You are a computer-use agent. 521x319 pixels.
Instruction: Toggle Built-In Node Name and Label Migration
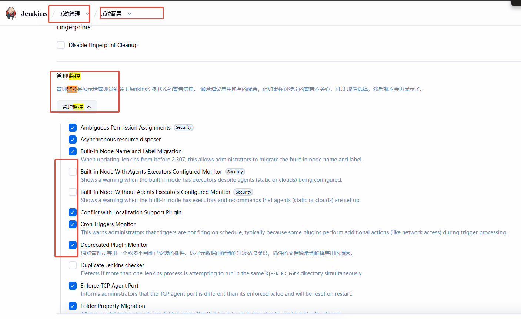coord(73,151)
